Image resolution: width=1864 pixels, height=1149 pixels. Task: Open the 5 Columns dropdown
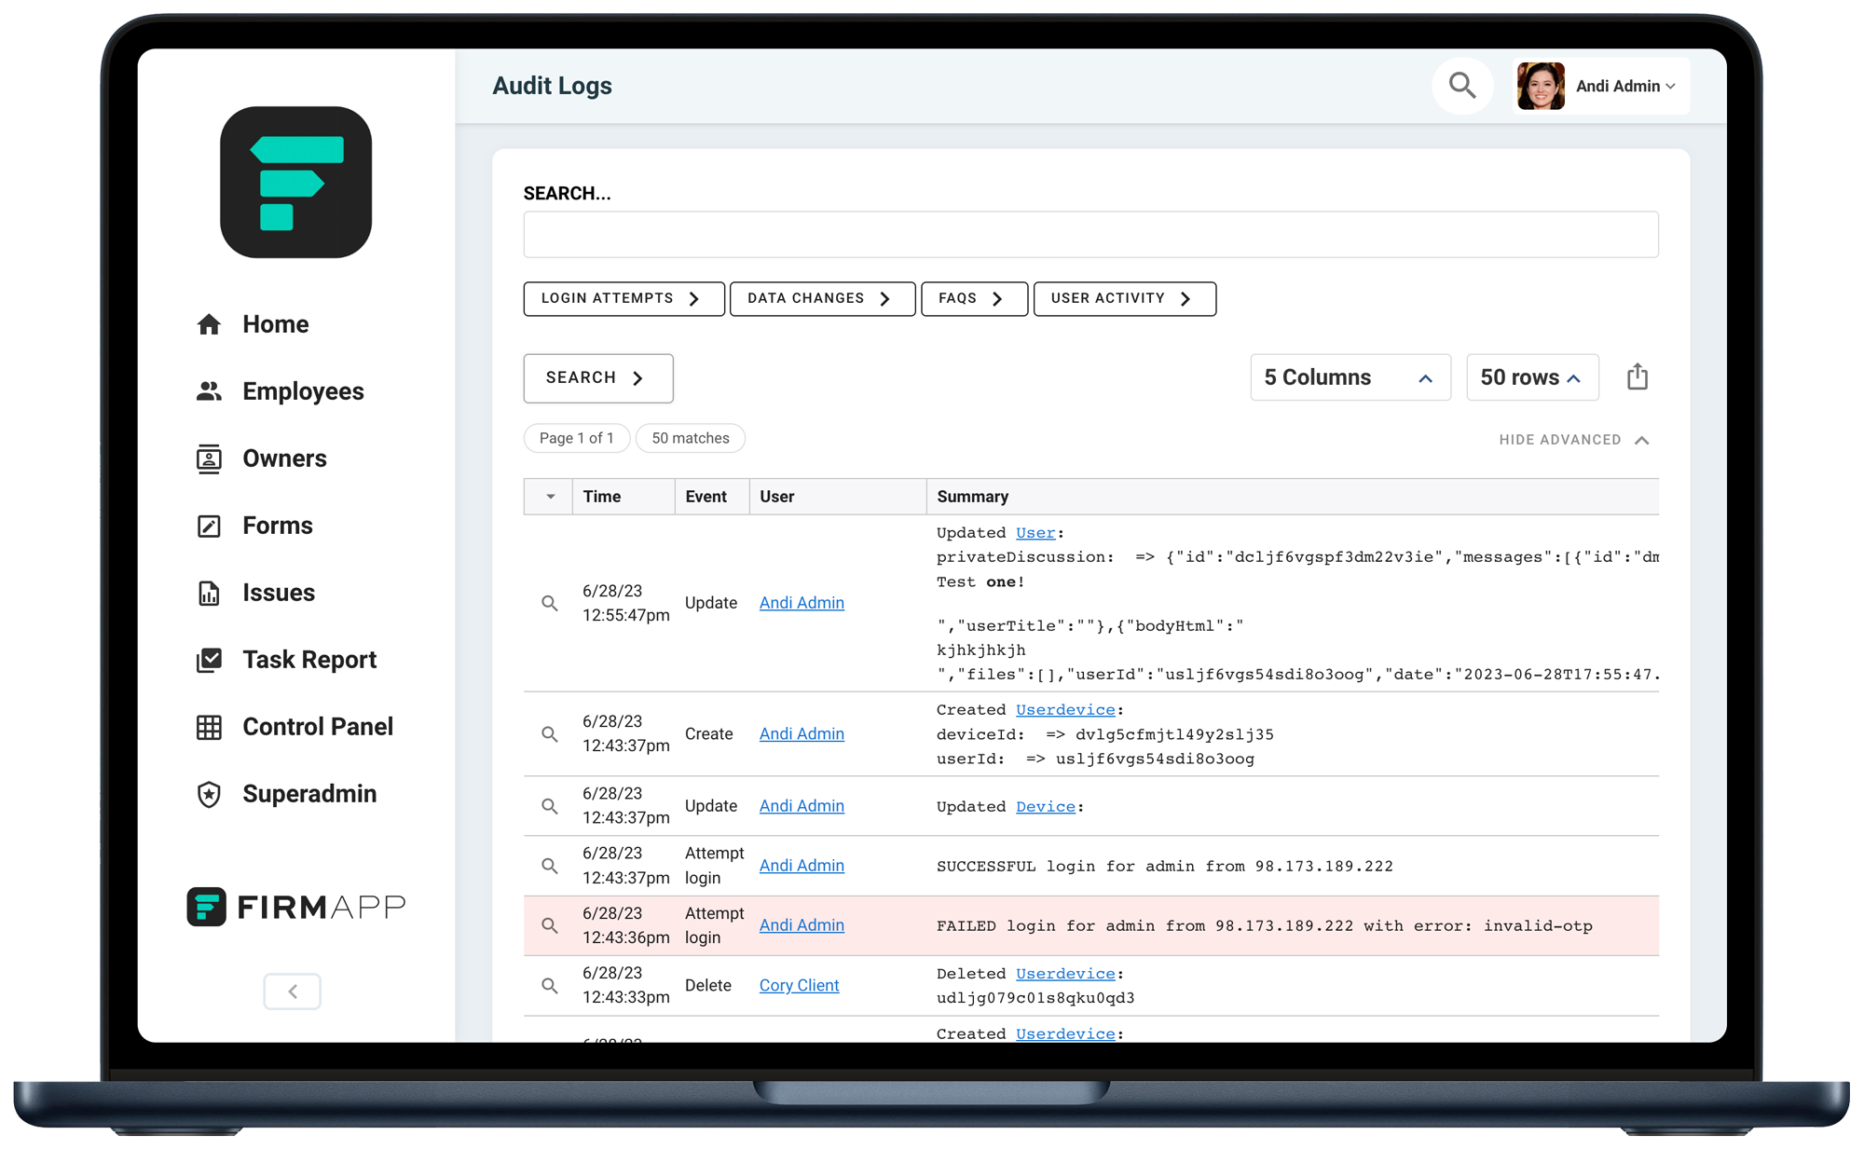[x=1349, y=377]
